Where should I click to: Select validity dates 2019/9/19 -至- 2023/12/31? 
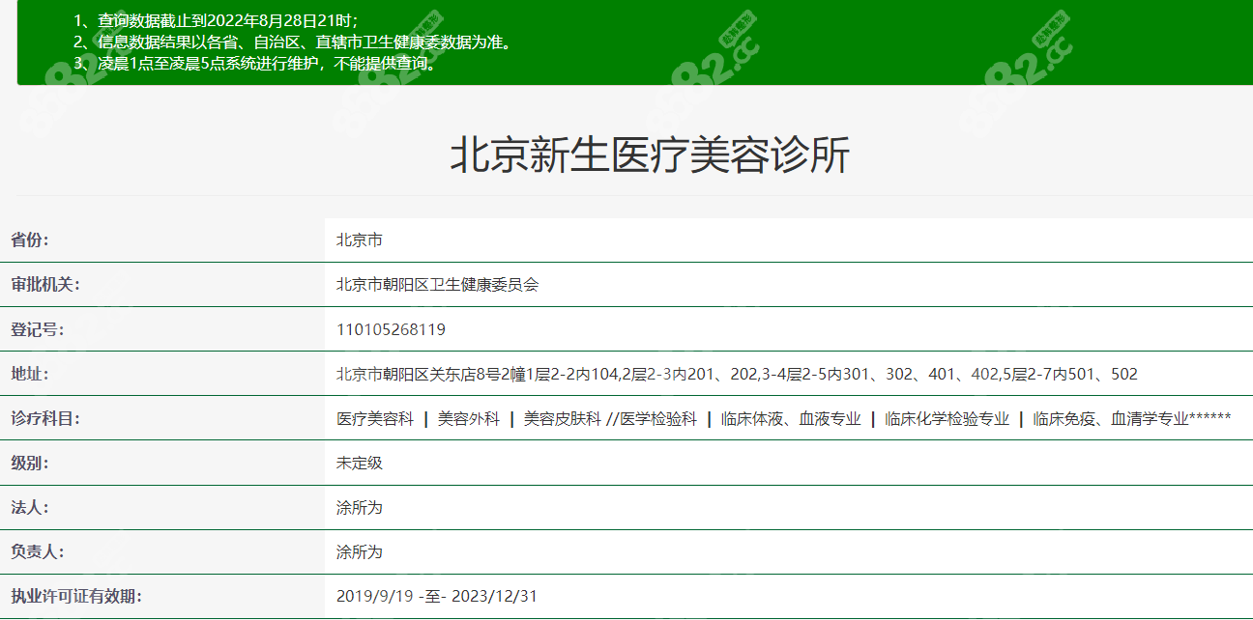coord(436,596)
